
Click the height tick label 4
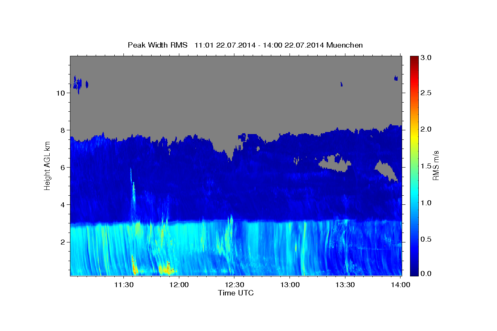pyautogui.click(x=62, y=205)
